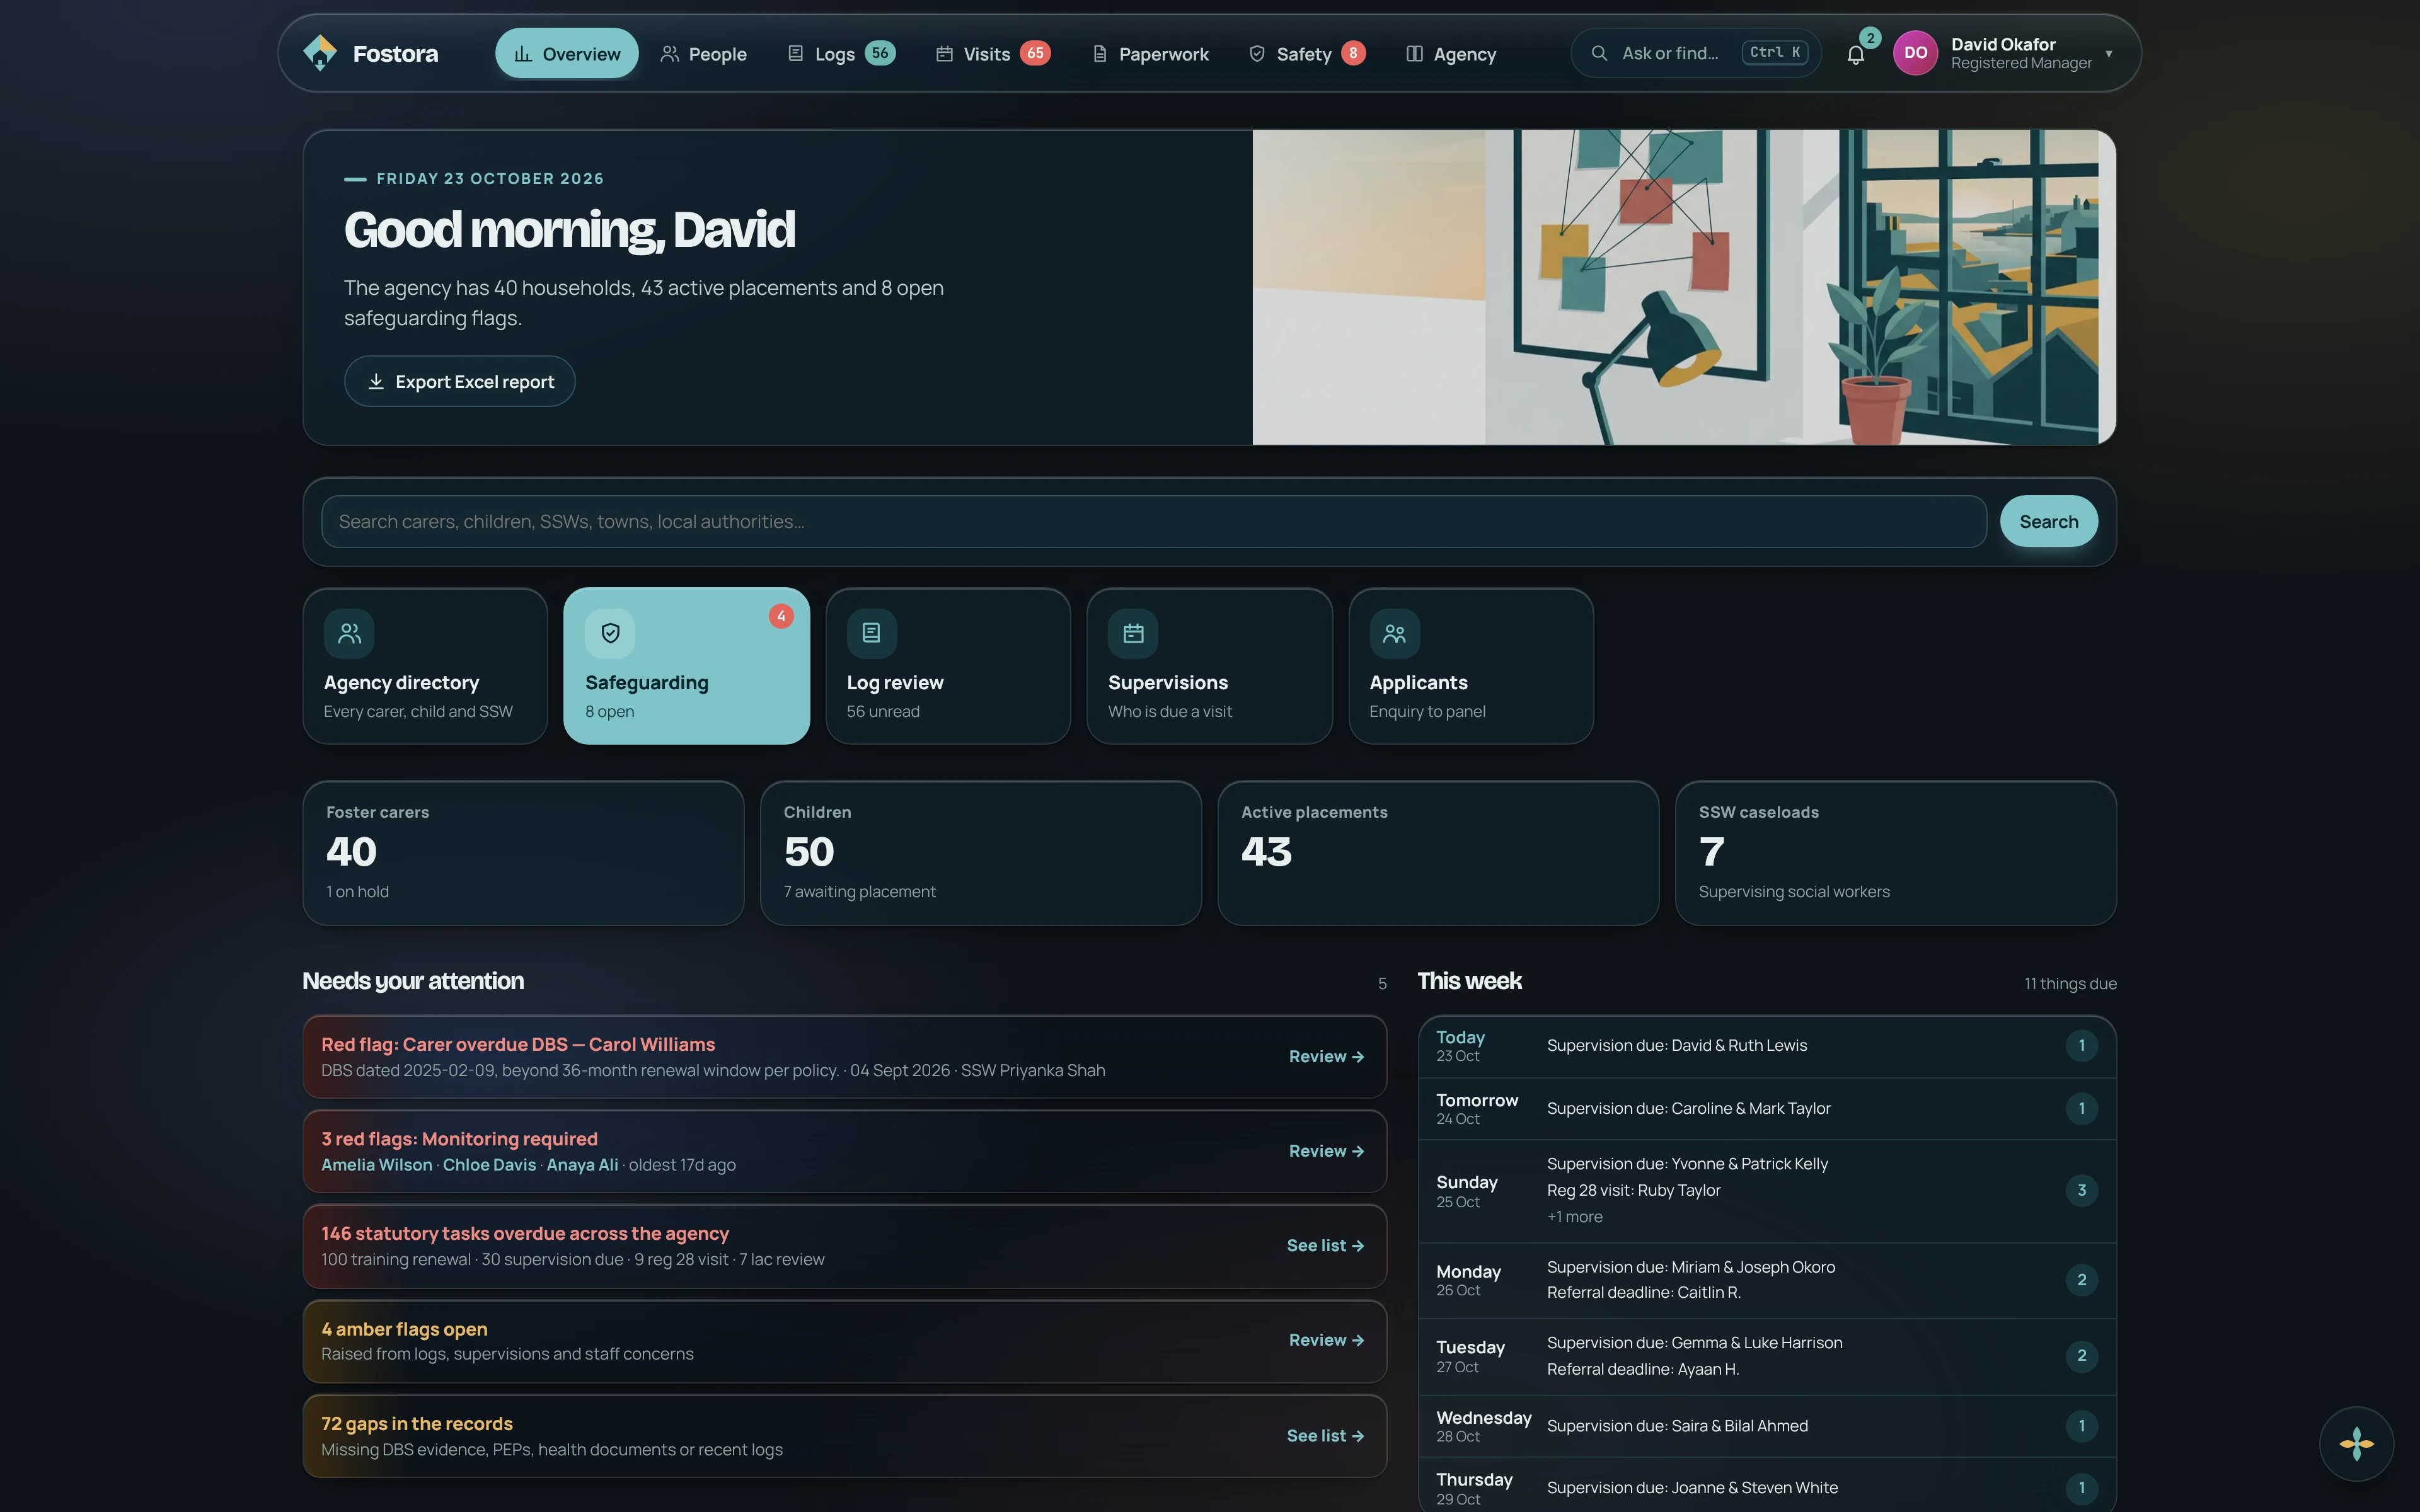The width and height of the screenshot is (2420, 1512).
Task: Expand '+1 more' under Sunday
Action: click(x=1574, y=1216)
